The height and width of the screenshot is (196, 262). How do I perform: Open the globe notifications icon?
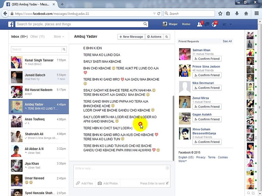click(214, 24)
